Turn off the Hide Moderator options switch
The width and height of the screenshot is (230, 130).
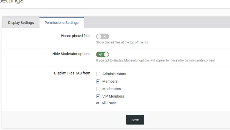click(x=102, y=54)
